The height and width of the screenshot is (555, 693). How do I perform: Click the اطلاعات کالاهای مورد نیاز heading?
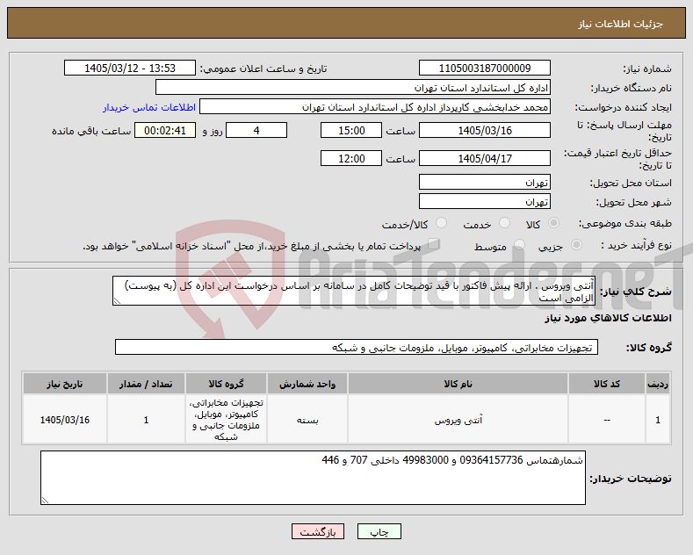click(608, 318)
